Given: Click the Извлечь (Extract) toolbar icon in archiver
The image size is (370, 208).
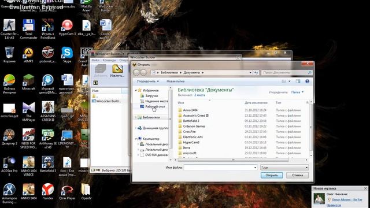Looking at the screenshot, I should [x=117, y=70].
